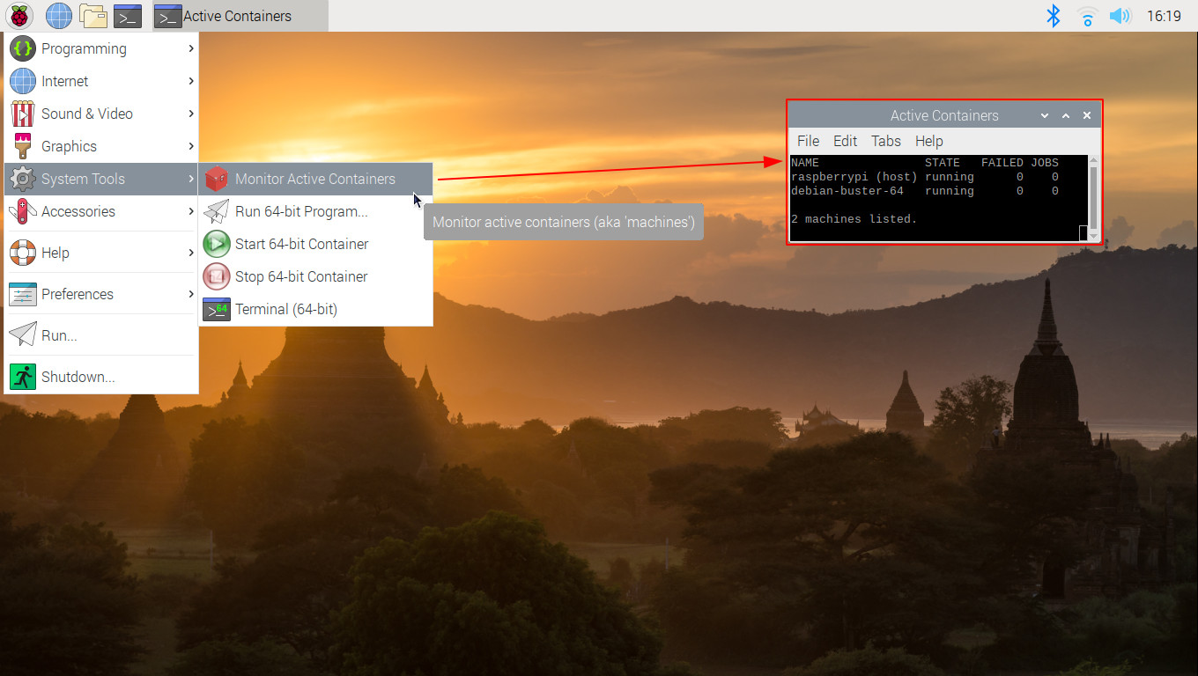Open Tabs menu in Active Containers window
This screenshot has width=1198, height=676.
886,141
